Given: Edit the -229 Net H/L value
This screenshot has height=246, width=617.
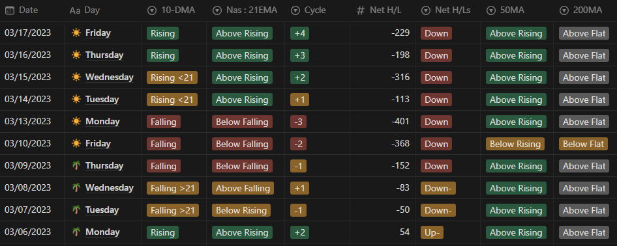Looking at the screenshot, I should tap(400, 33).
